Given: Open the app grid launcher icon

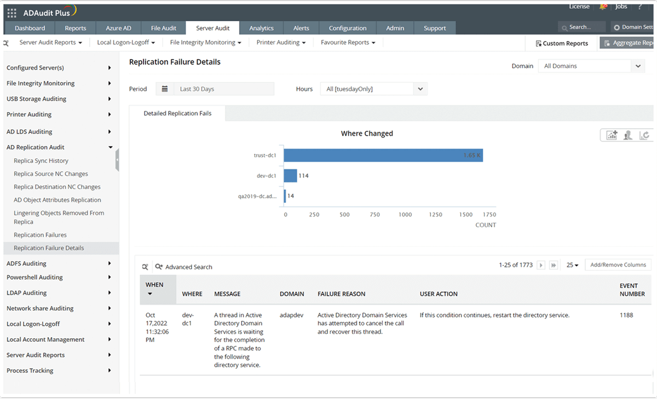Looking at the screenshot, I should click(11, 13).
